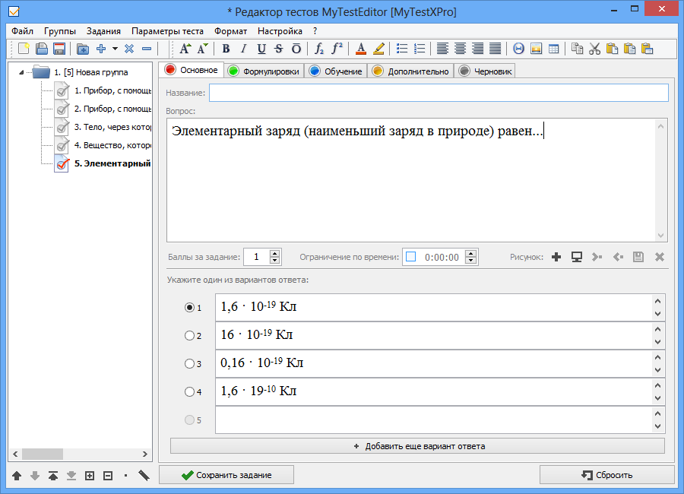Open an existing test file icon
684x494 pixels.
[x=42, y=49]
